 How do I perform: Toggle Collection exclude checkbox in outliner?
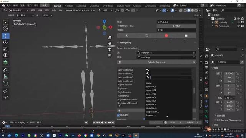(235, 18)
